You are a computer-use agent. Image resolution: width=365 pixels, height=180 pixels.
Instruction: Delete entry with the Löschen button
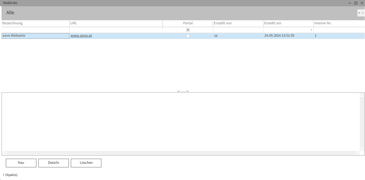point(86,163)
